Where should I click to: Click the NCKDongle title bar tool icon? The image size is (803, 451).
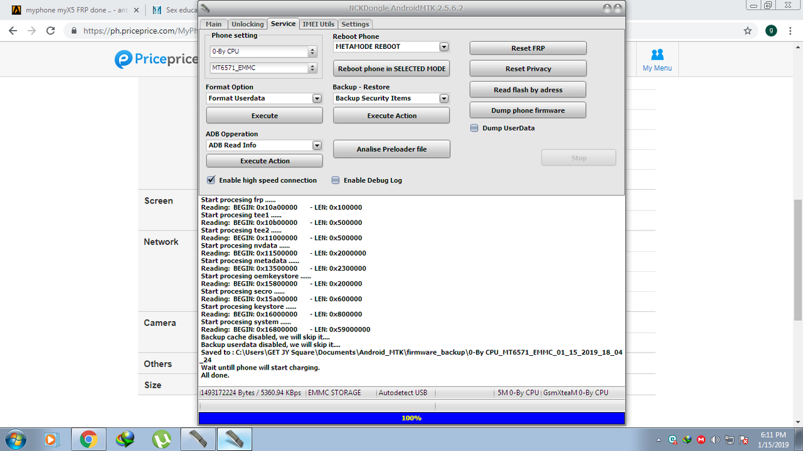205,8
